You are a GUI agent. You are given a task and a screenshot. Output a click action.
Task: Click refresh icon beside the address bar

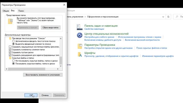[x=168, y=17]
